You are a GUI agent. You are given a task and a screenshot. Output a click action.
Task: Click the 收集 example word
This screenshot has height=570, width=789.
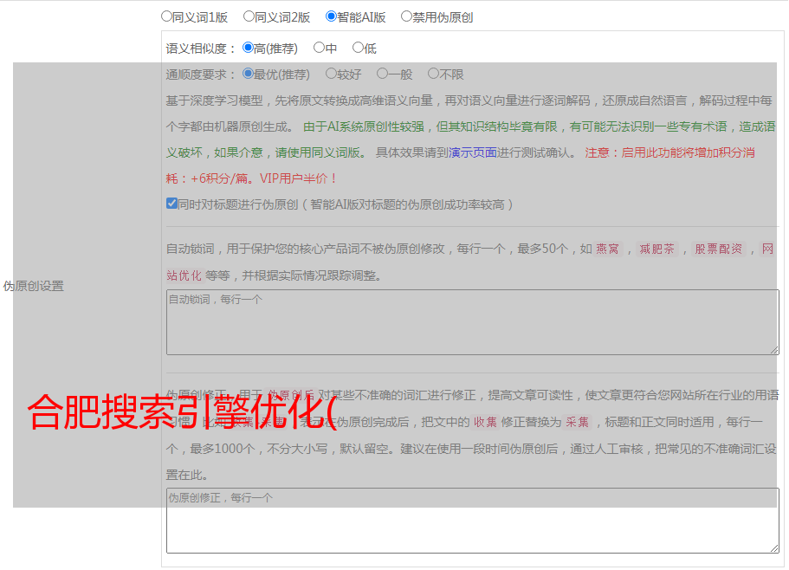tap(486, 422)
